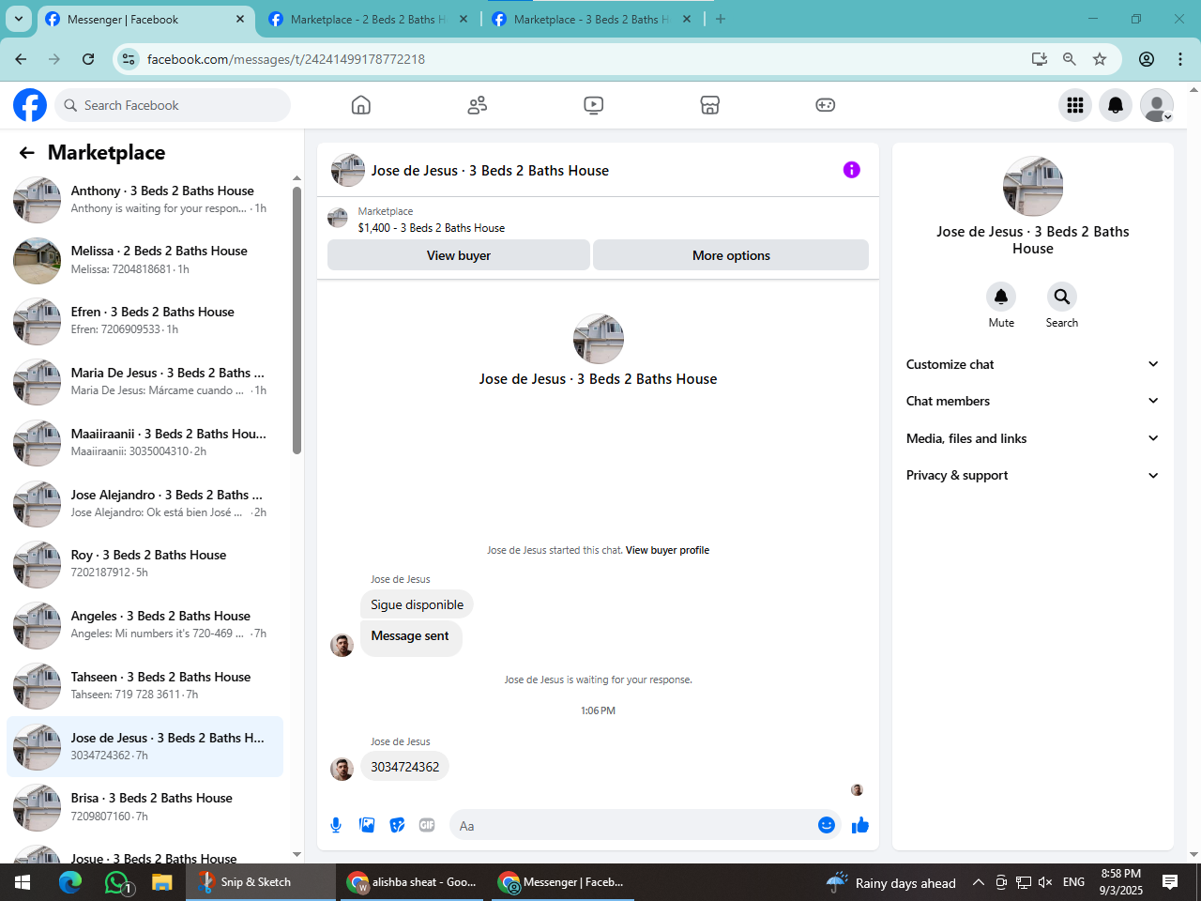Click the Sigue disponible message bubble
The height and width of the screenshot is (901, 1201).
tap(417, 604)
